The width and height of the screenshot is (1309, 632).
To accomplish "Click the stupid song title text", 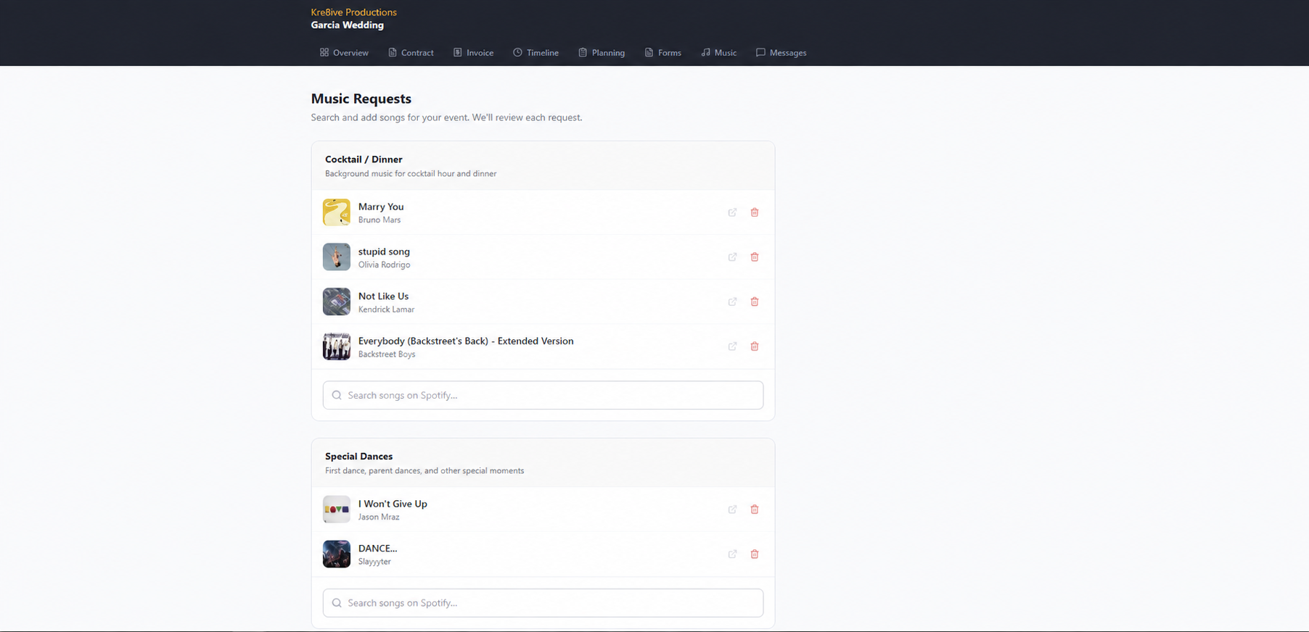I will click(x=384, y=251).
